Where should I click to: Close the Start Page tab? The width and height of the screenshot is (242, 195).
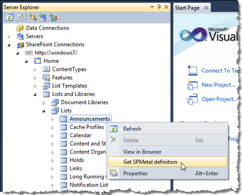click(206, 8)
